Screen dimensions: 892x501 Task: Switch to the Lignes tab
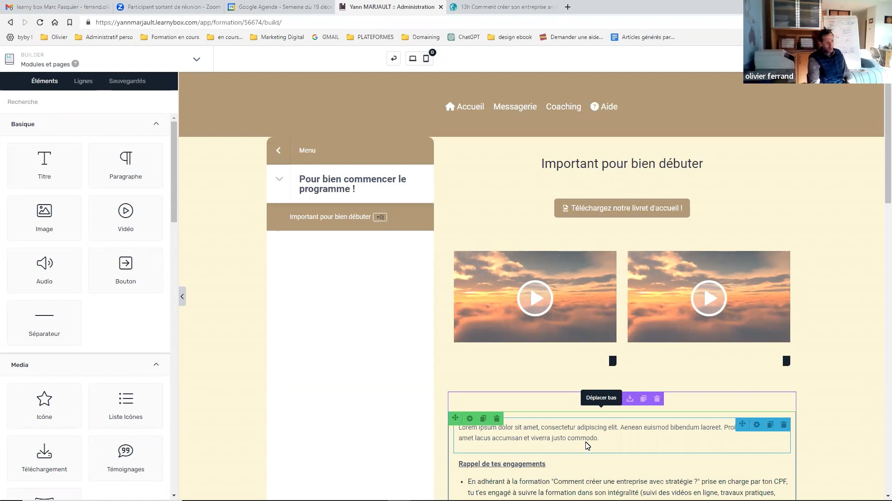pos(83,81)
